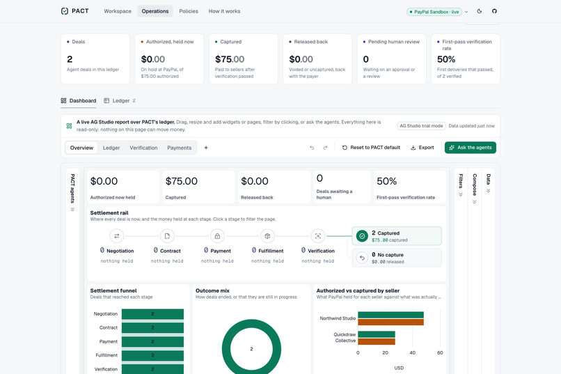Image resolution: width=561 pixels, height=374 pixels.
Task: Switch to the Ledger tab
Action: (120, 100)
